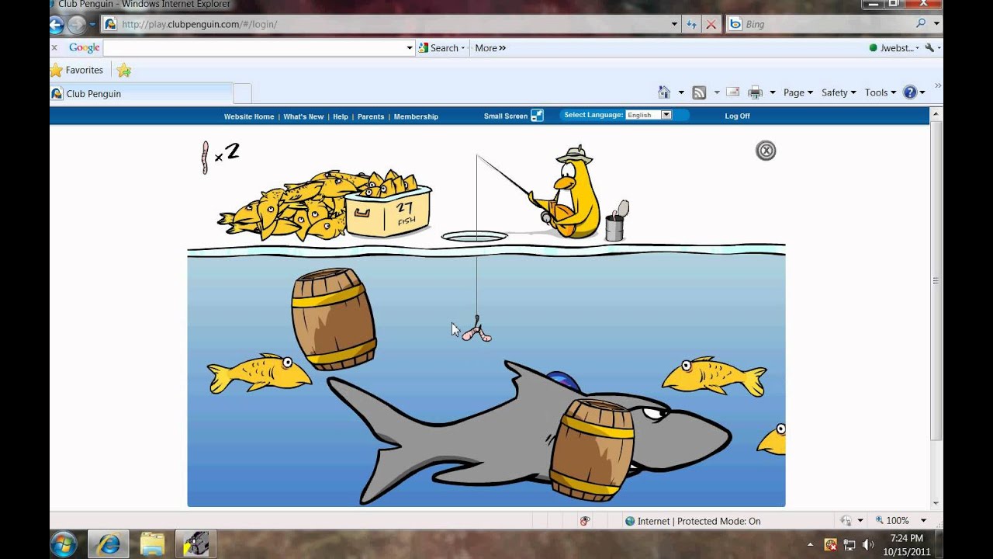Image resolution: width=993 pixels, height=559 pixels.
Task: Click the IE Back button
Action: (55, 25)
